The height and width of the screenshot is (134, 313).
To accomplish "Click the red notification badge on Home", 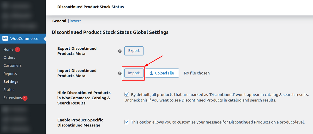I will coord(17,50).
